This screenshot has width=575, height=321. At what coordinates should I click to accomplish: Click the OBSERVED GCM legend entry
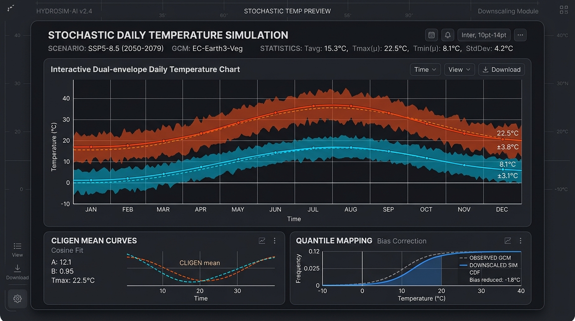click(x=486, y=258)
